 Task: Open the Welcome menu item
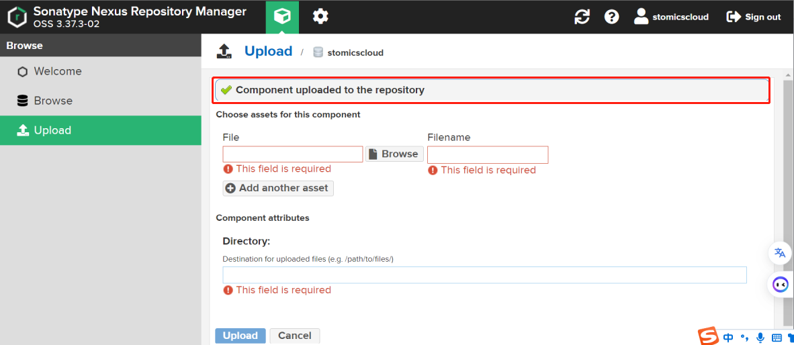point(58,71)
